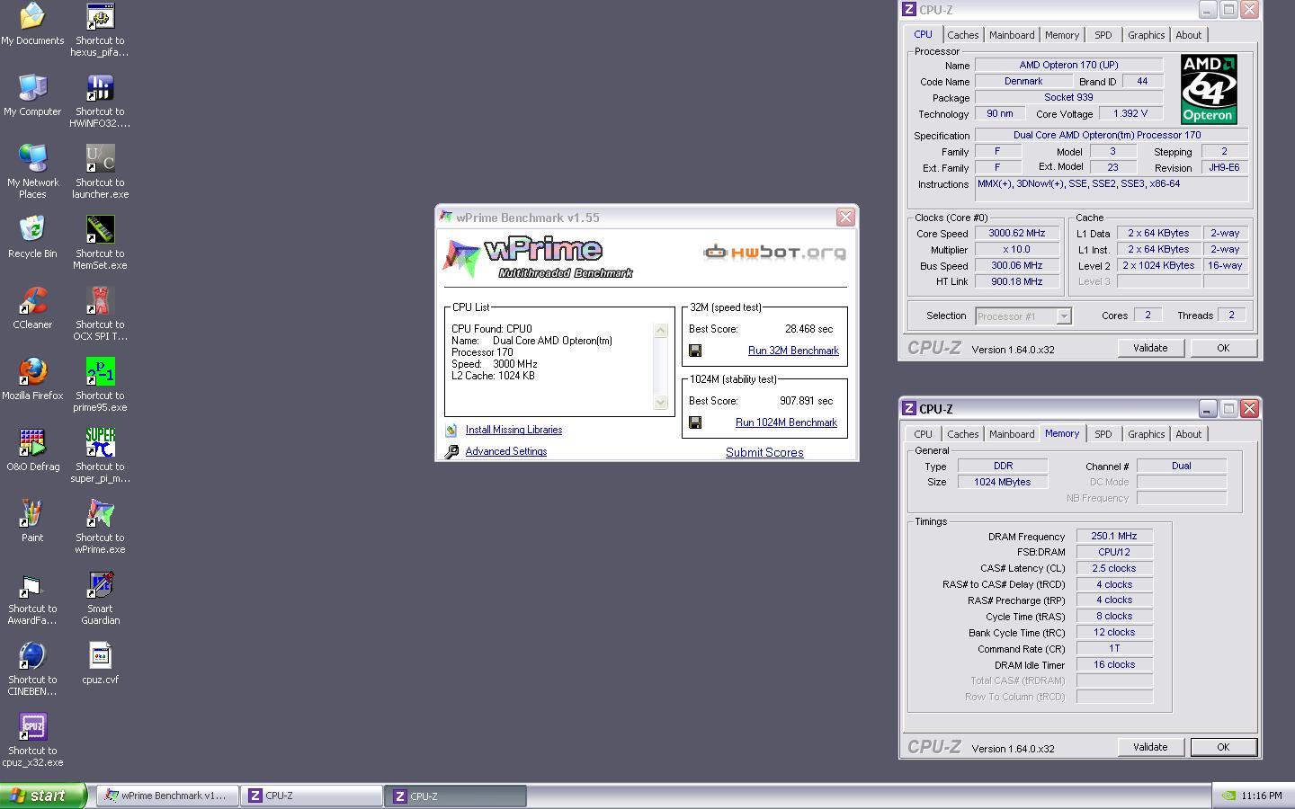Viewport: 1295px width, 809px height.
Task: Select Shortcut to HWiNFO32 icon
Action: click(x=100, y=102)
